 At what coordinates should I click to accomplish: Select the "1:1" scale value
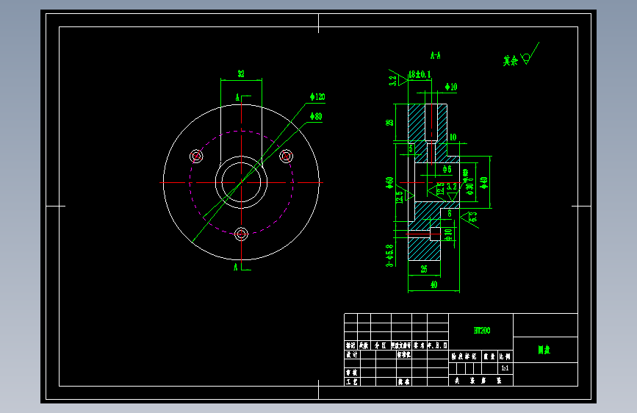(505, 368)
